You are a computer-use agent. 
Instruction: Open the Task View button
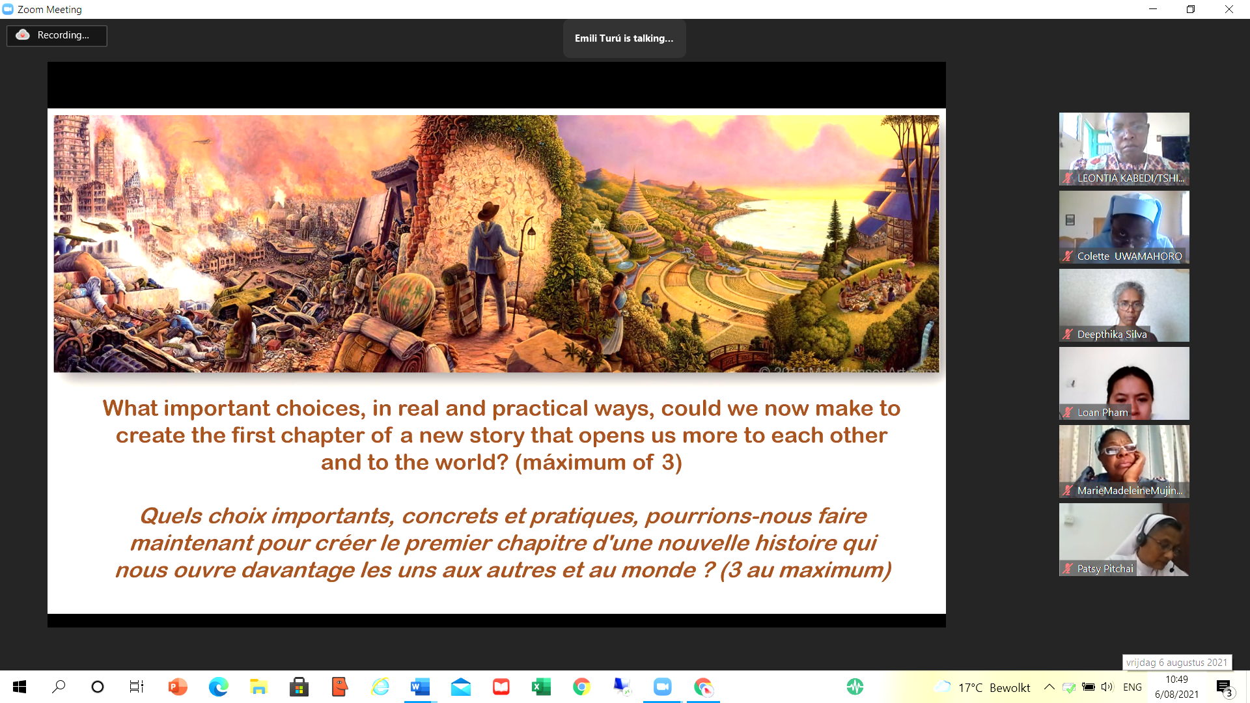136,687
